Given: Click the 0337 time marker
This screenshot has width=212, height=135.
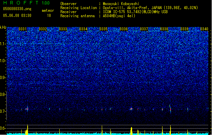Looking at the screenshot, I should pos(144,29).
